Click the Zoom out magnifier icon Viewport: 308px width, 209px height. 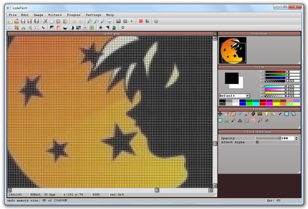[96, 21]
